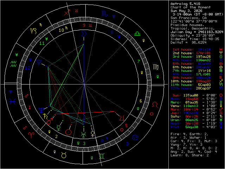
Task: Click the red Sagittarius sign on the outer ring
Action: click(x=67, y=12)
